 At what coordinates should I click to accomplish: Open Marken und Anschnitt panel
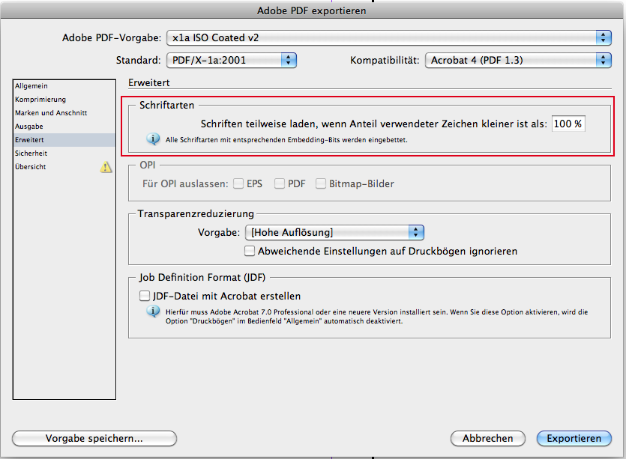click(x=64, y=113)
